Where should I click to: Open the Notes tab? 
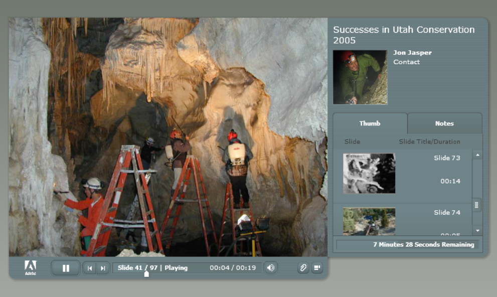point(444,123)
